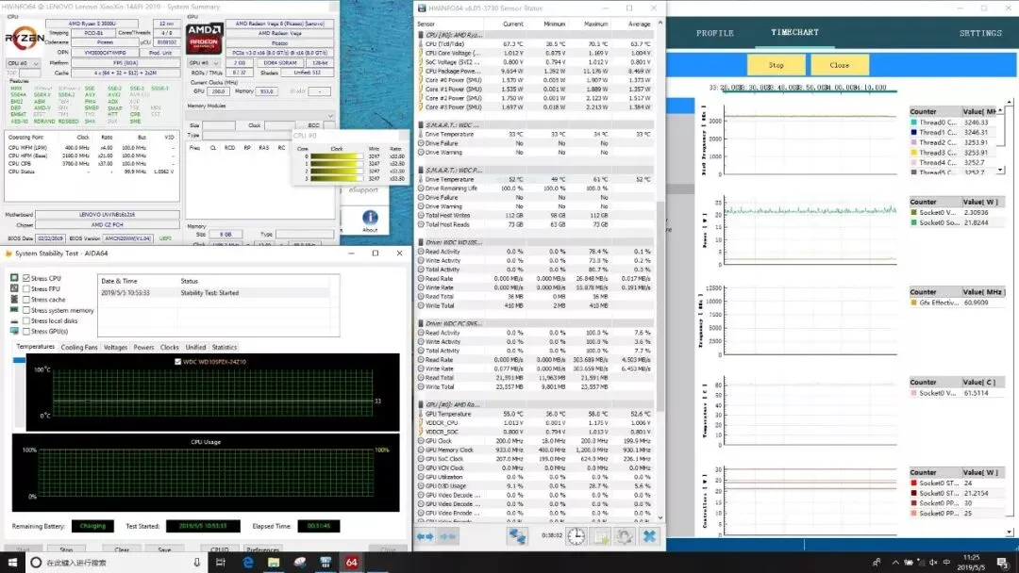This screenshot has height=573, width=1019.
Task: Enable Stress system memory checkbox
Action: pos(26,310)
